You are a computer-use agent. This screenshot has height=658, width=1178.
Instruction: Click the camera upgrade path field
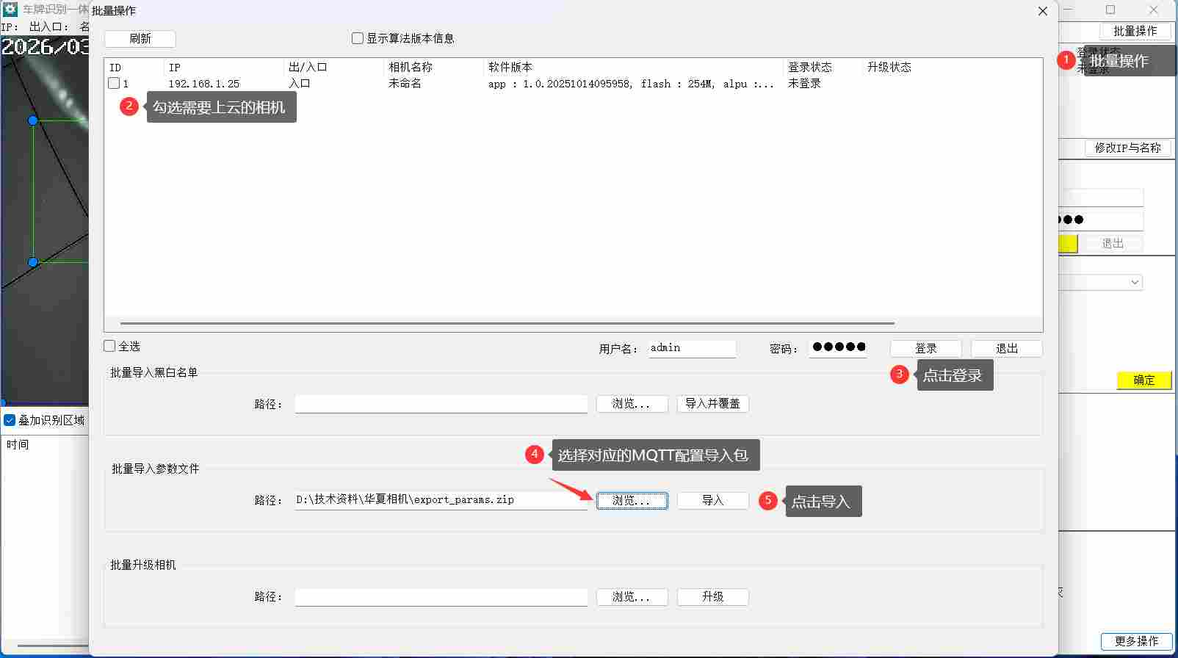tap(441, 597)
